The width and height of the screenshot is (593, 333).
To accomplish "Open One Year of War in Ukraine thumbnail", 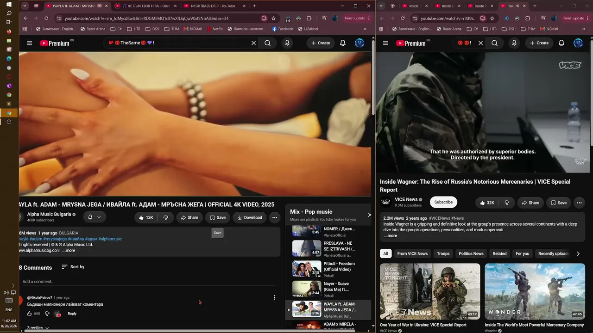I will [x=430, y=291].
